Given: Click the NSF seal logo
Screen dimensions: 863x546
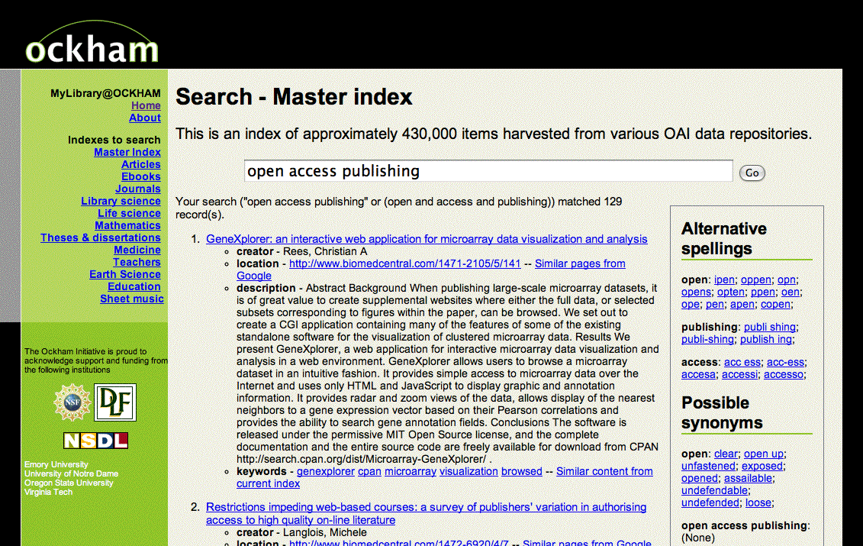Looking at the screenshot, I should 72,402.
